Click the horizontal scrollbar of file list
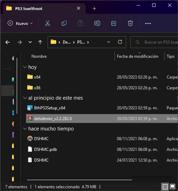 pos(79,180)
